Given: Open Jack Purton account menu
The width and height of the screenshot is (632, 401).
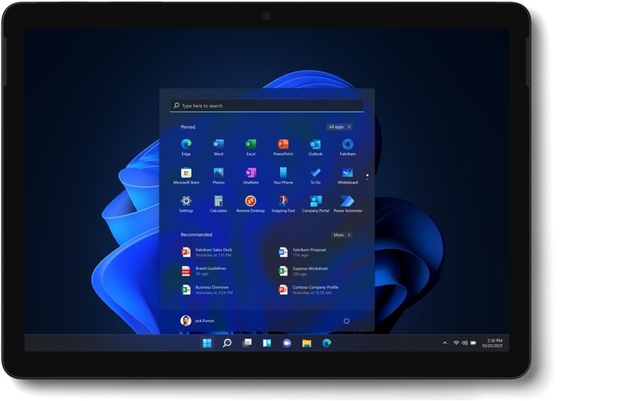Looking at the screenshot, I should 197,321.
